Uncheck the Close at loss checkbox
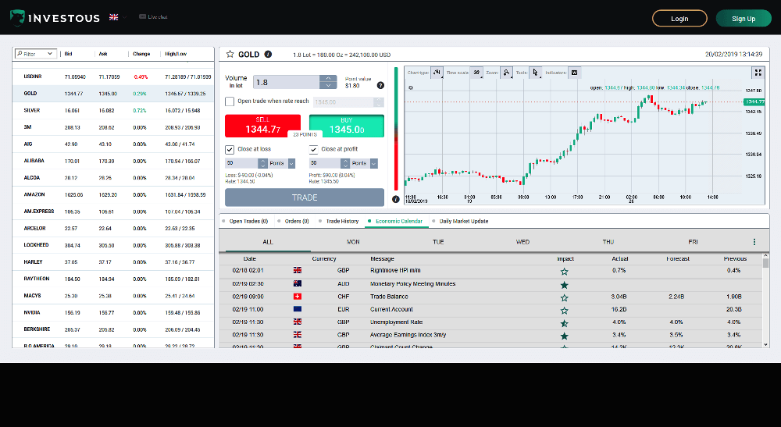Screen dimensions: 781x427 pos(230,149)
